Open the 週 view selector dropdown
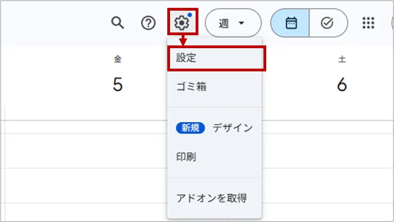Screen dimensions: 394x222 [x=233, y=23]
